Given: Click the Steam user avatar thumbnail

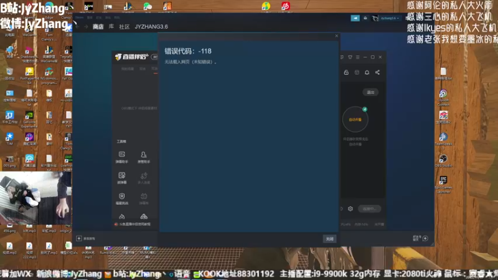Looking at the screenshot, I should tap(375, 18).
